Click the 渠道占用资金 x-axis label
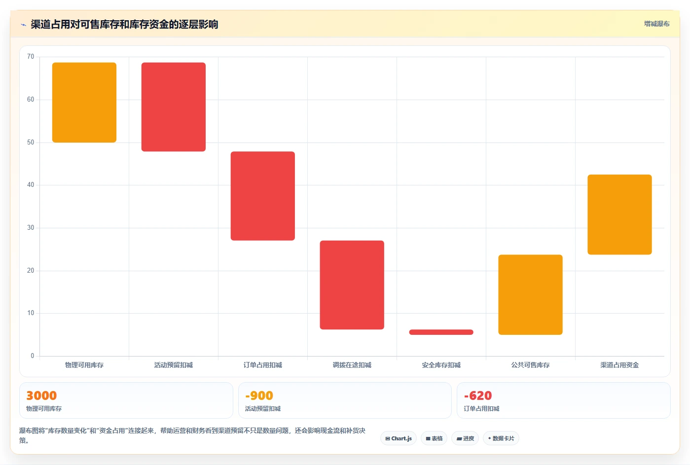The width and height of the screenshot is (690, 465). [x=620, y=365]
